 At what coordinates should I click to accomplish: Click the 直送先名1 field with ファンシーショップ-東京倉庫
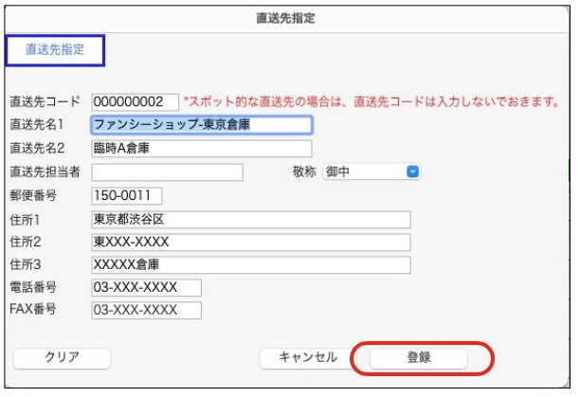[201, 124]
